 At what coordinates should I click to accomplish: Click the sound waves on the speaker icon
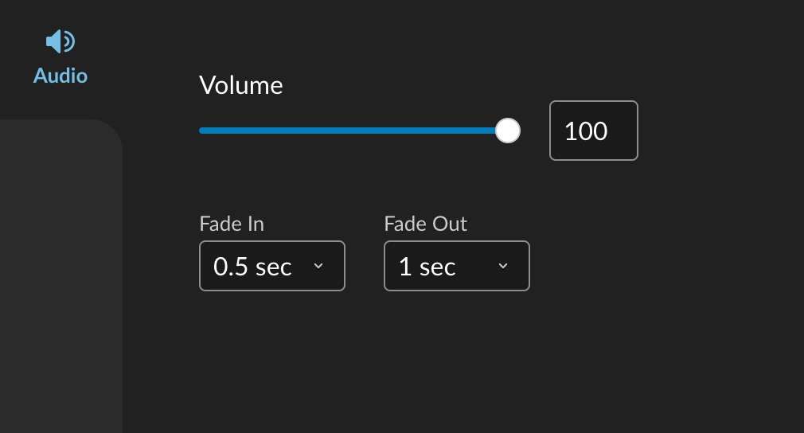tap(69, 41)
